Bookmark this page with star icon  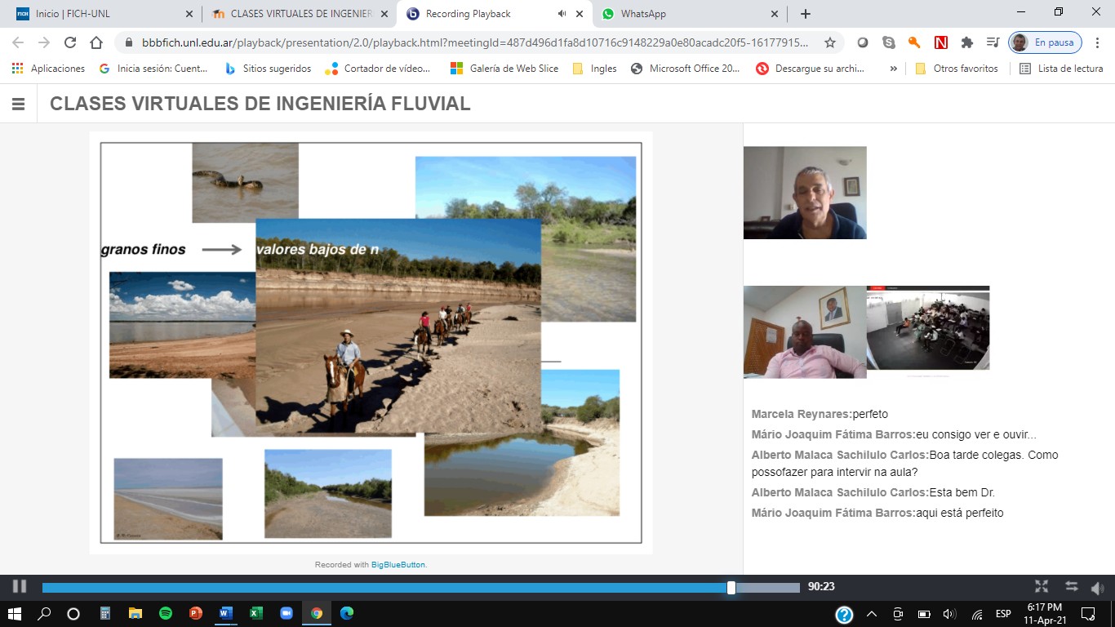pyautogui.click(x=830, y=42)
